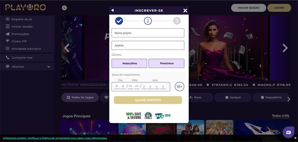Click the Iniciar Sessão header button
The image size is (298, 142).
pos(248,8)
